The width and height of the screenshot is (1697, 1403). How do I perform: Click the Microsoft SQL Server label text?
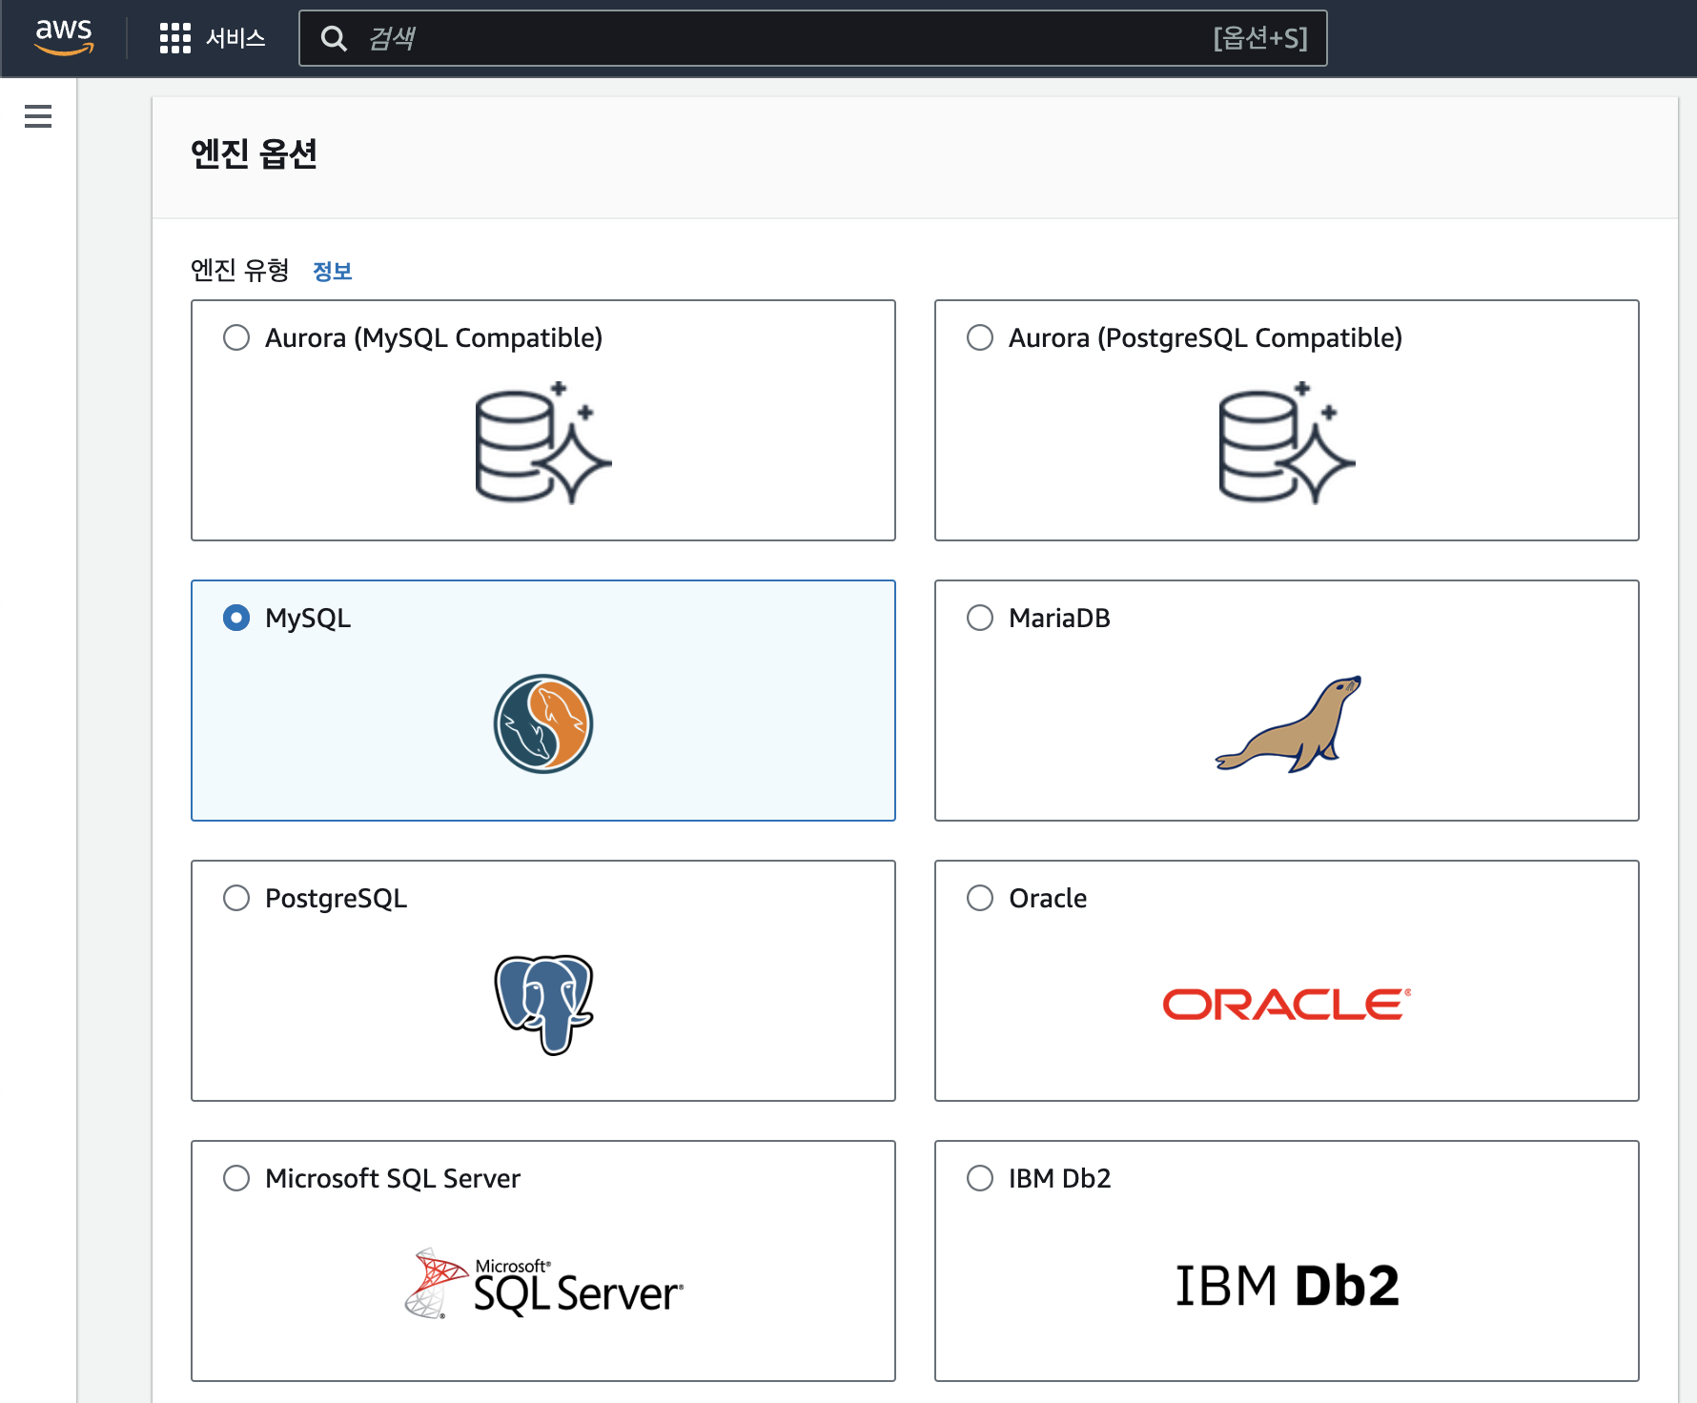[x=393, y=1179]
